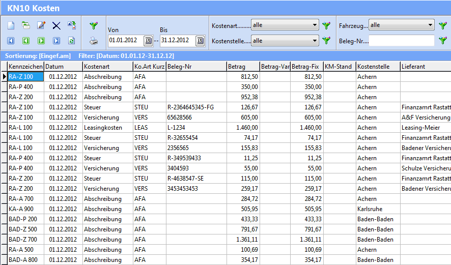
Task: Delete record with the X icon
Action: pos(57,25)
